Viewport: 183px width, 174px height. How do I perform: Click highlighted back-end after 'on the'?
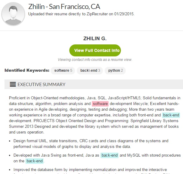(34, 161)
